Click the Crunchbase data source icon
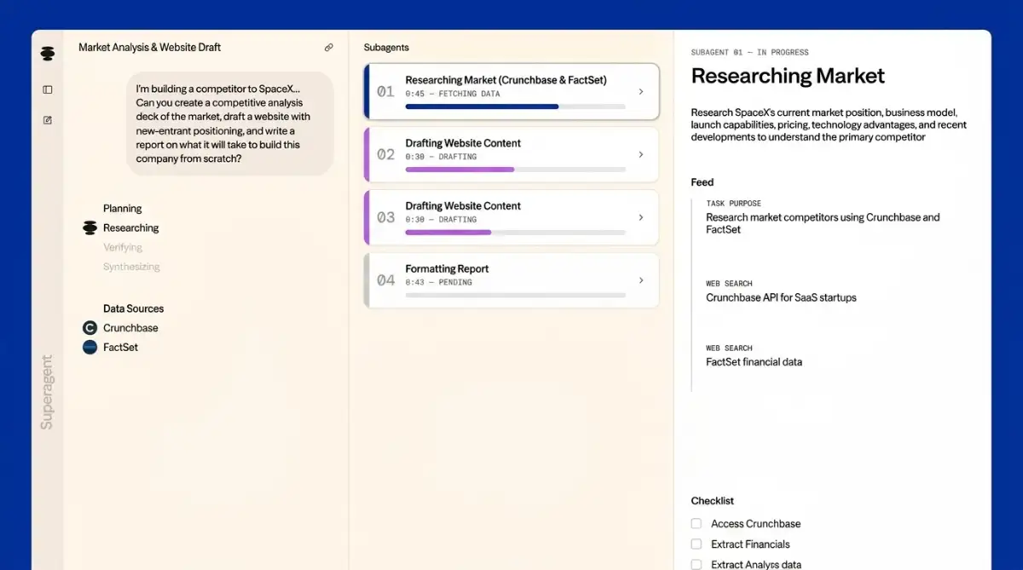Screen dimensions: 1023x570 pos(90,328)
